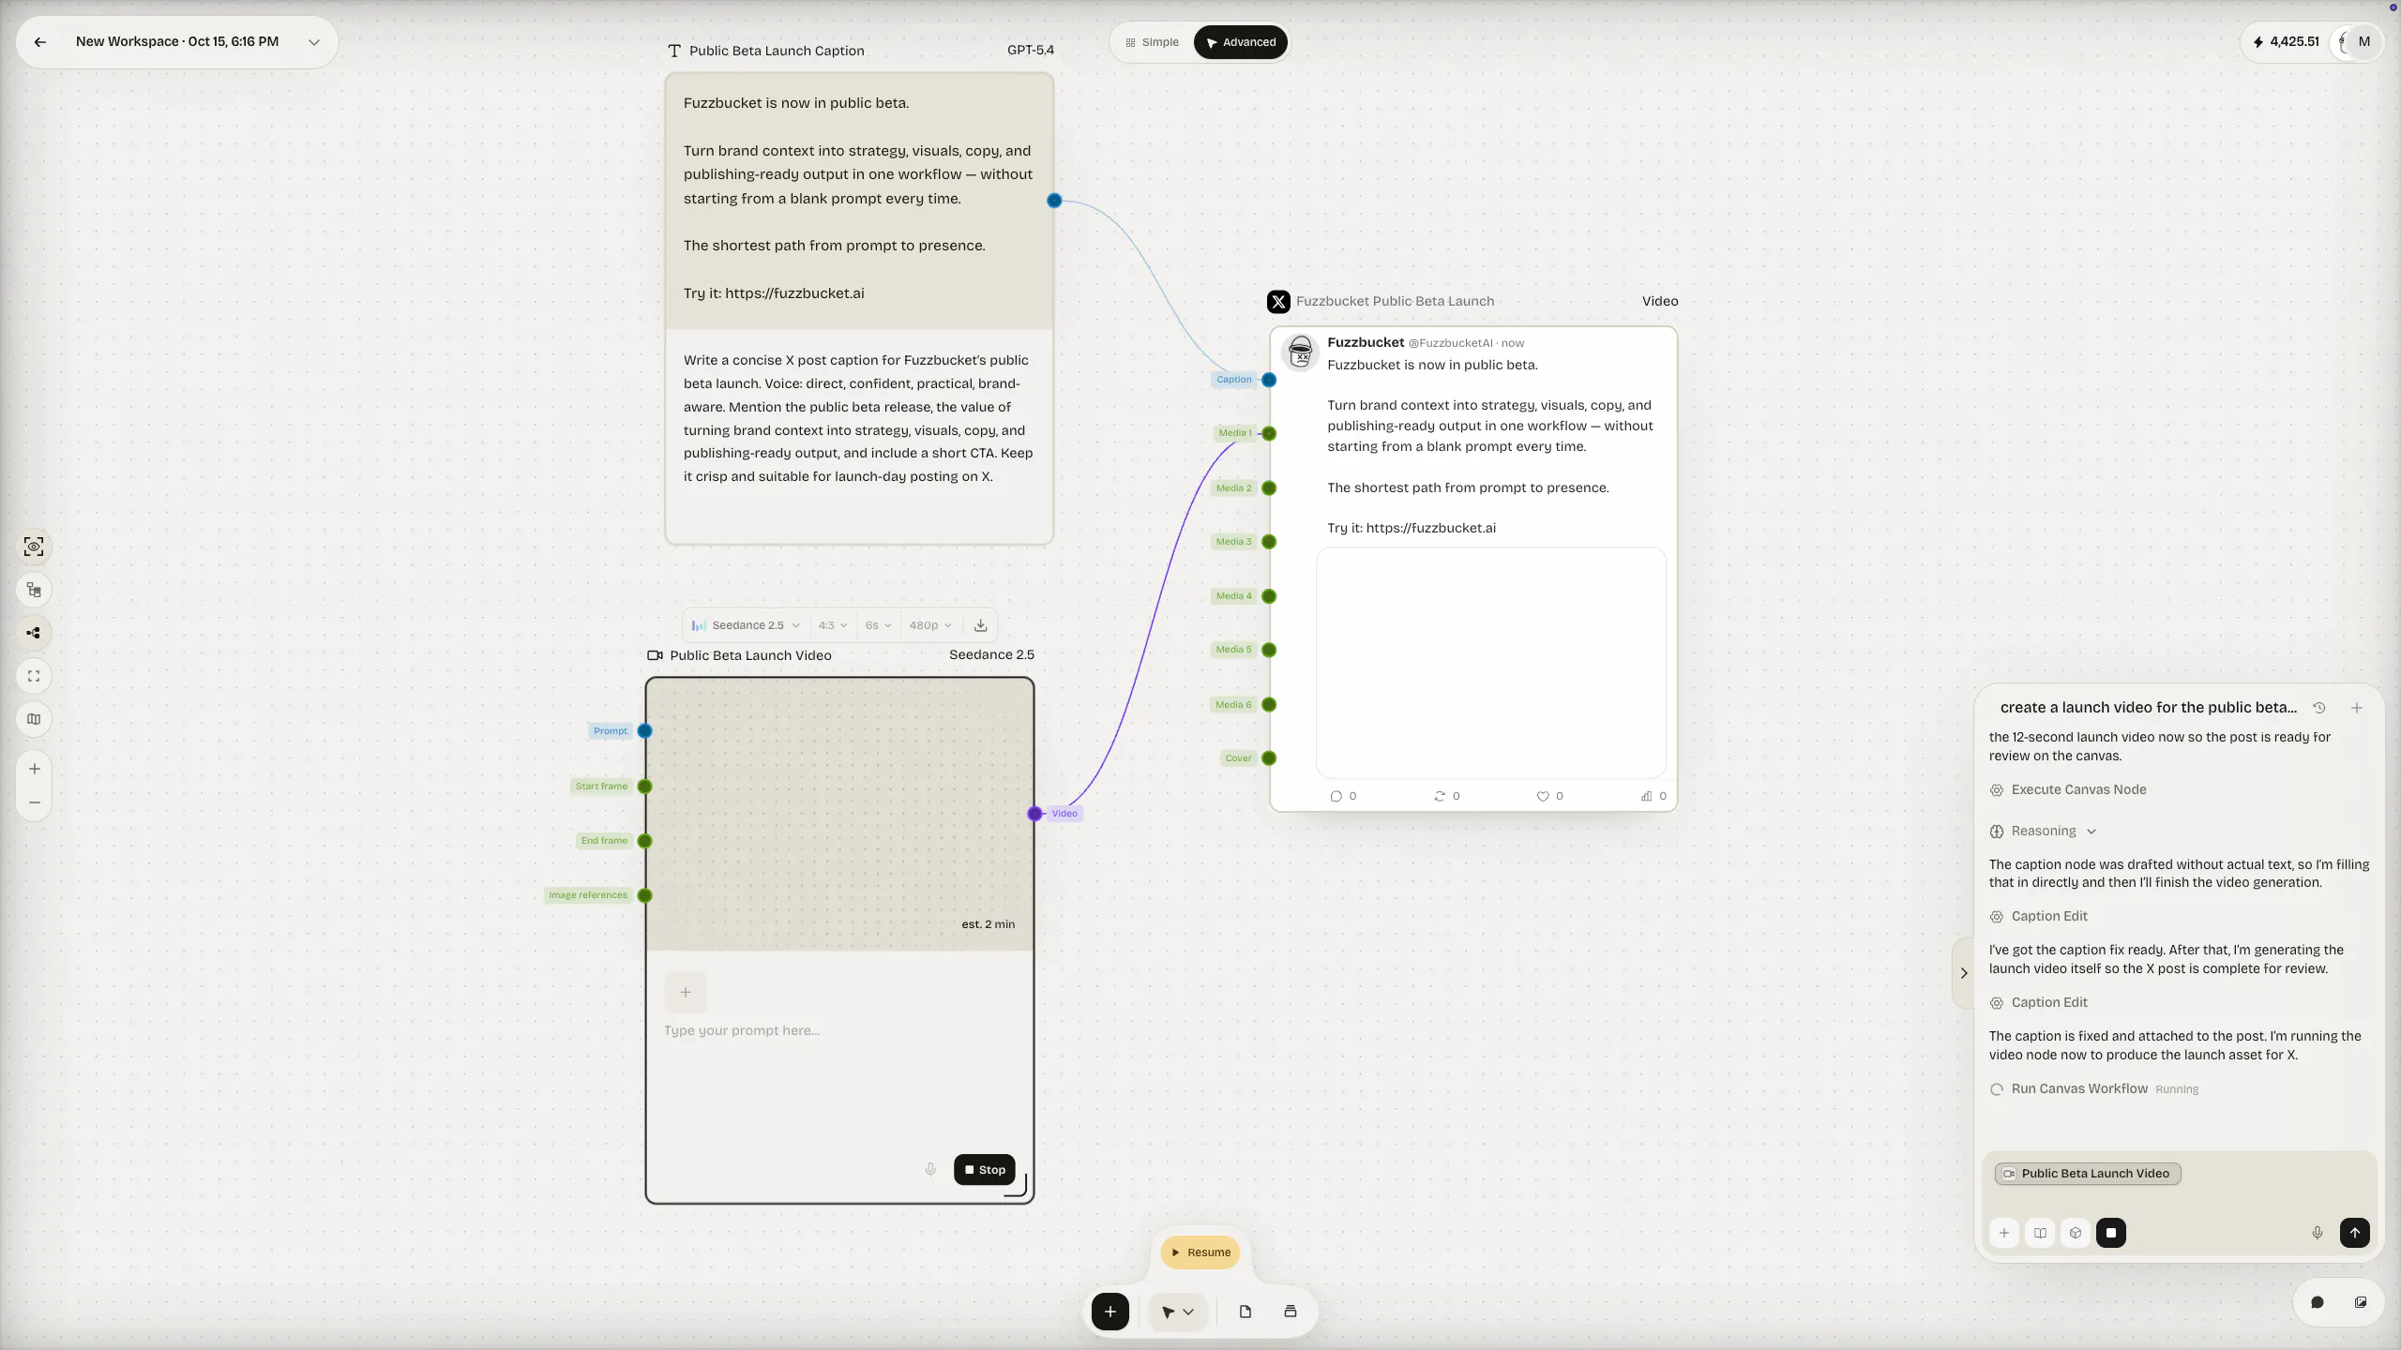Click the black add node plus button
The image size is (2401, 1350).
[x=1110, y=1312]
